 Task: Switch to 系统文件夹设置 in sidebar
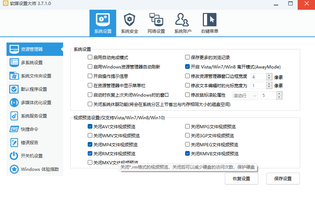[x=36, y=76]
